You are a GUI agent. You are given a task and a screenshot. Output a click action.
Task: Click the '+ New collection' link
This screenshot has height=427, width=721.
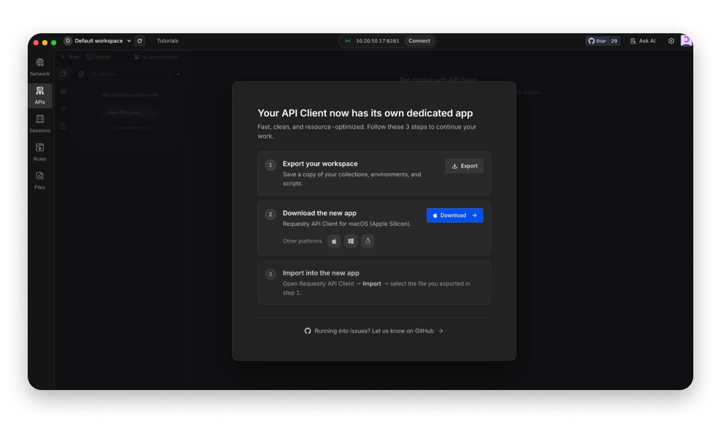click(130, 128)
